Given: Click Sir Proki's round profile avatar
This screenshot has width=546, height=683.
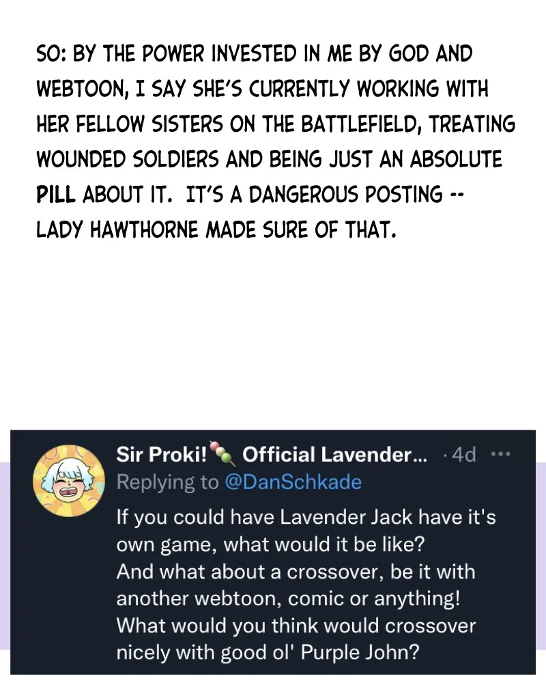Looking at the screenshot, I should (x=69, y=480).
